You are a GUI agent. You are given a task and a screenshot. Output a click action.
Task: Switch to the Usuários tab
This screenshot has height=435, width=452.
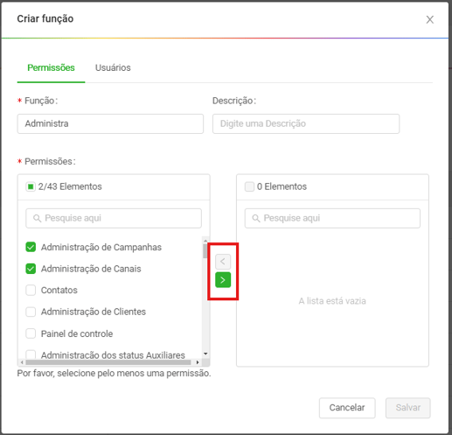(x=113, y=67)
